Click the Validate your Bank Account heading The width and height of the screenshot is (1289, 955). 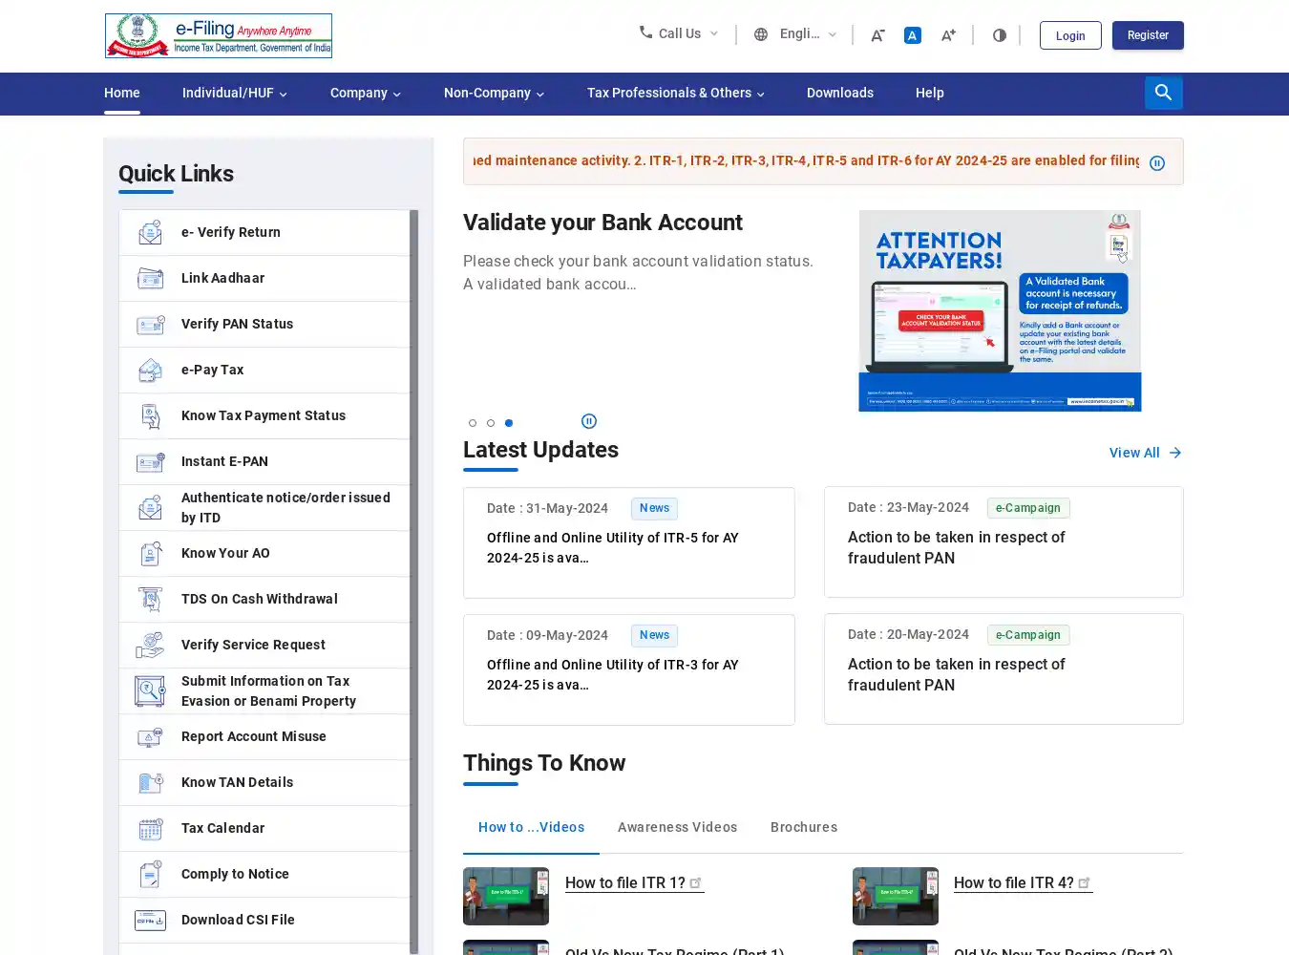coord(602,223)
